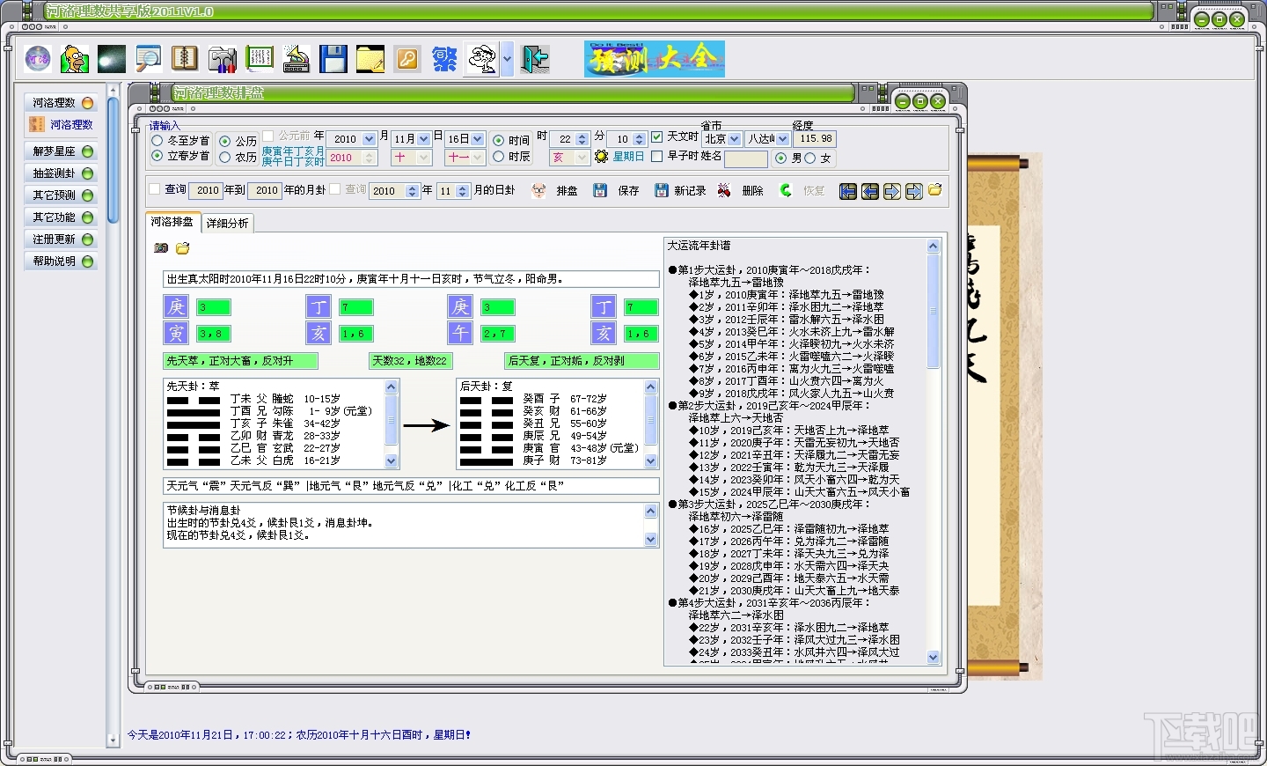Click the hammer tools toolbar icon
Screen dimensions: 1267x766
coord(223,59)
